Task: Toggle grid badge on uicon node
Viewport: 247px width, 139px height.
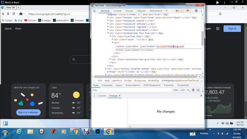Action: coord(151,39)
